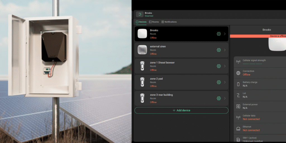Click the 'Offline' status under external siren
This screenshot has height=143, width=286.
[x=153, y=54]
